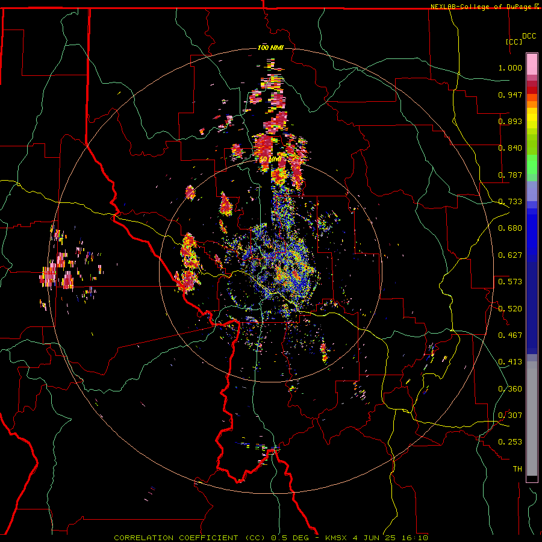Select the 0.573 scale value

pos(510,282)
